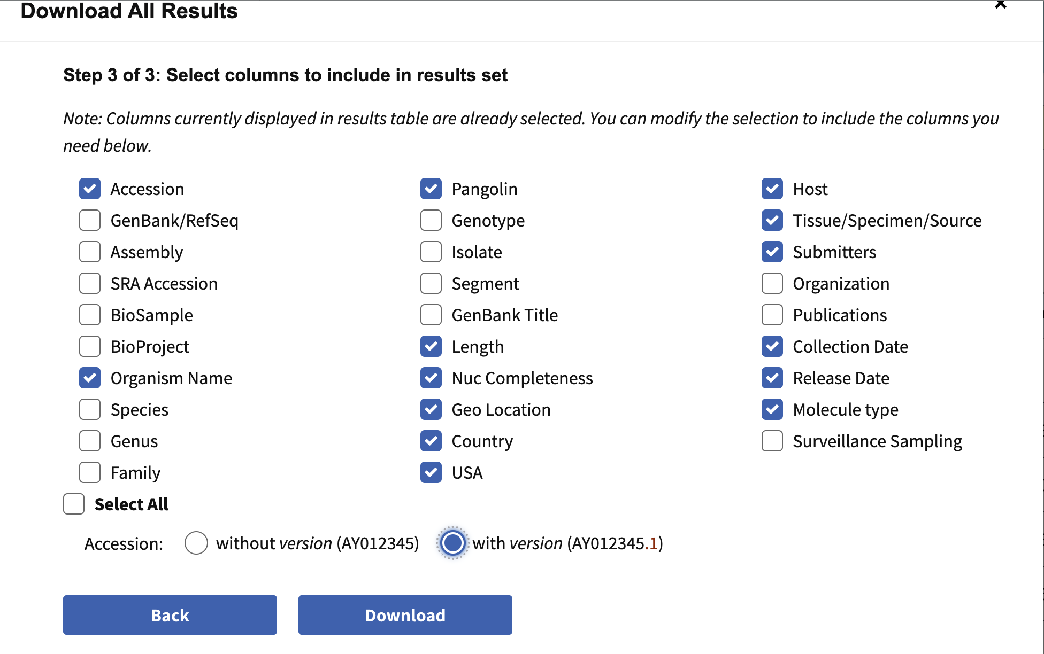This screenshot has height=654, width=1044.
Task: Uncheck the Nuc Completeness column
Action: coord(431,378)
